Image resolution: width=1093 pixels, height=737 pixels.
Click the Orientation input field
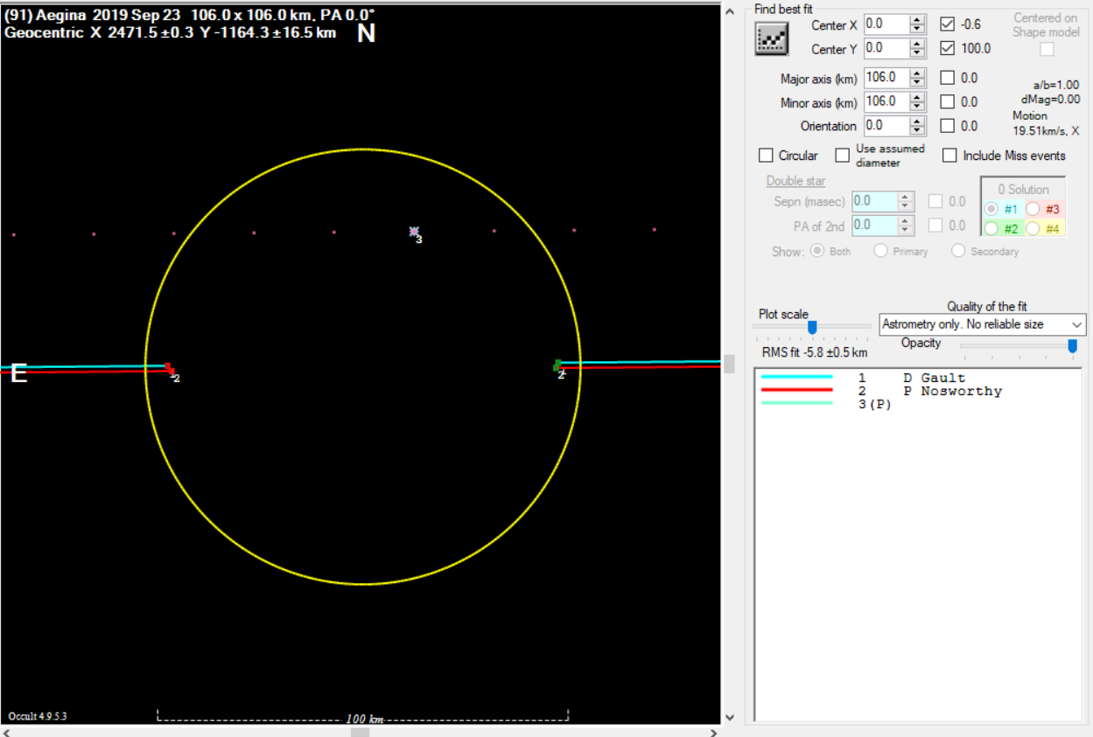tap(886, 126)
